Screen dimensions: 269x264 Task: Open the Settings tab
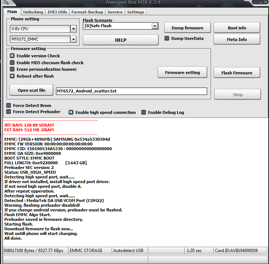click(135, 12)
